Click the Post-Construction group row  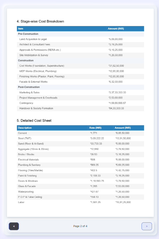tap(80, 87)
